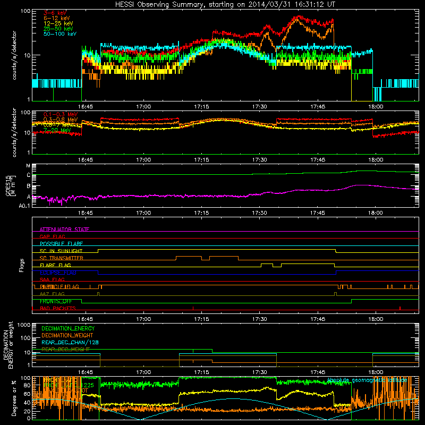Click the 18:00 time label under GOES15 panel
Screen dimensions: 425x425
pos(376,213)
